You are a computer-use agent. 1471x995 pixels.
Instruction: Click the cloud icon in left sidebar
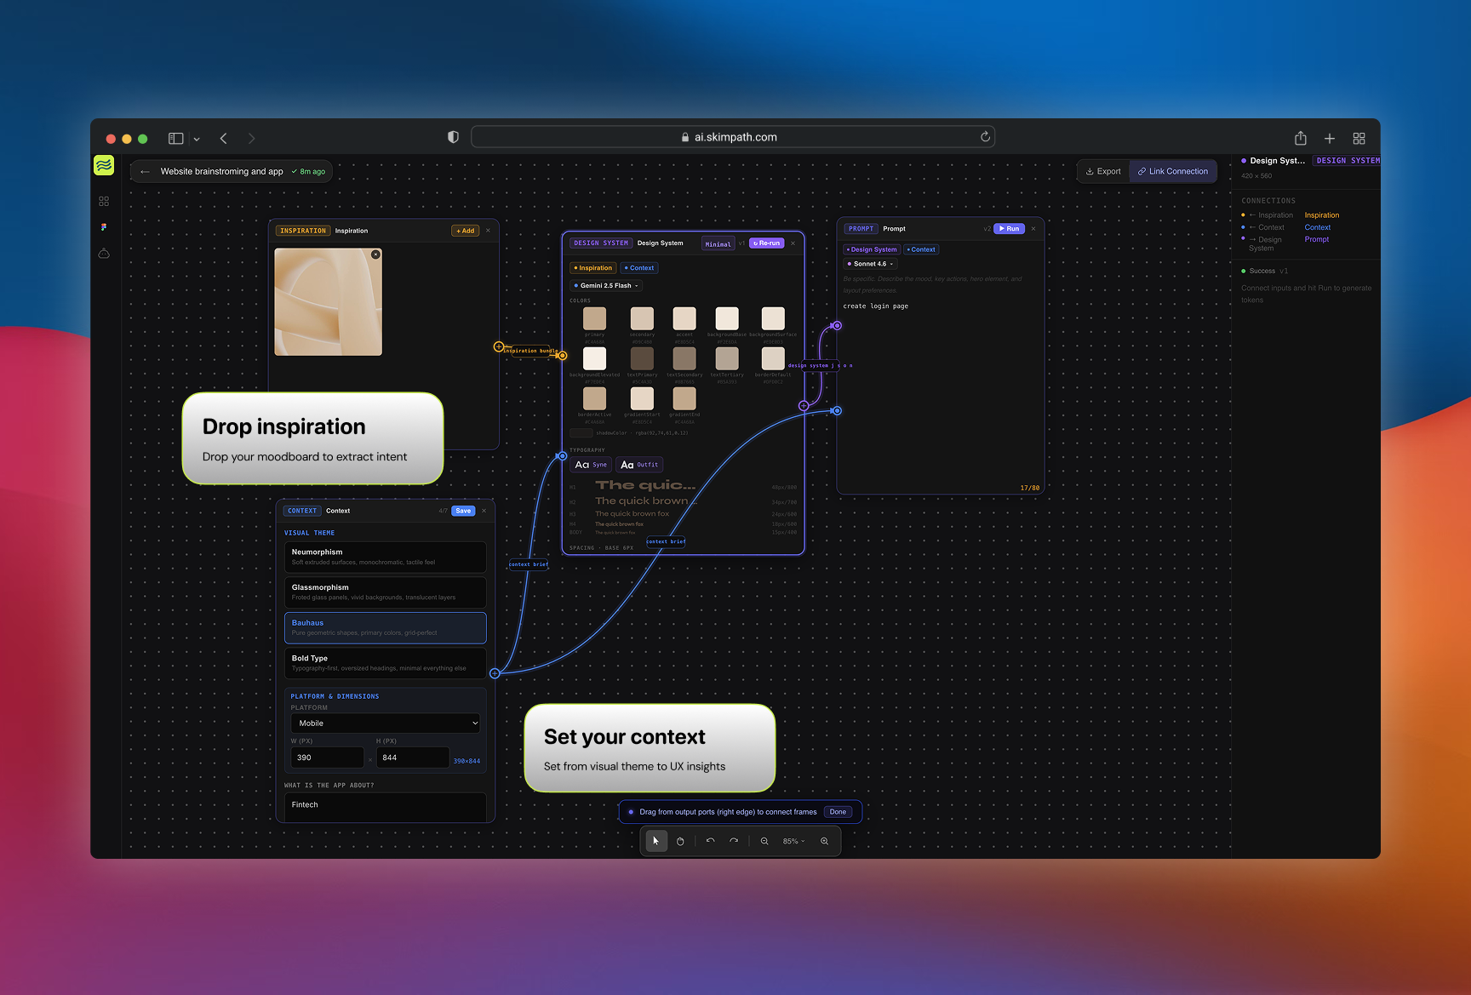coord(104,252)
